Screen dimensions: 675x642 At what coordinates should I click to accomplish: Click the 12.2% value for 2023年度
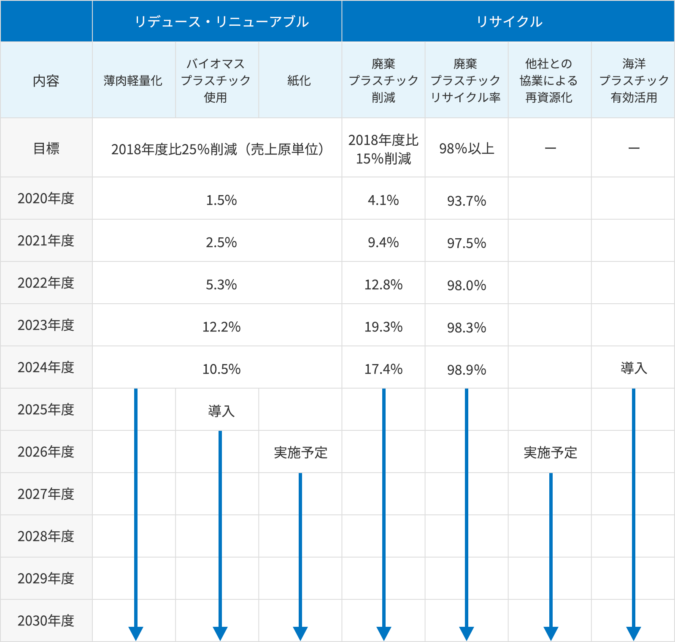click(x=221, y=327)
